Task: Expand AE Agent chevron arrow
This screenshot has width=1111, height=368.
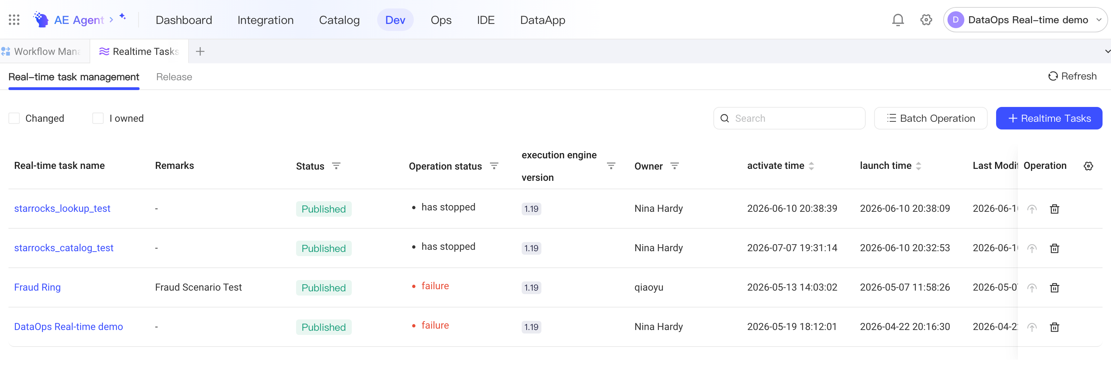Action: point(111,20)
